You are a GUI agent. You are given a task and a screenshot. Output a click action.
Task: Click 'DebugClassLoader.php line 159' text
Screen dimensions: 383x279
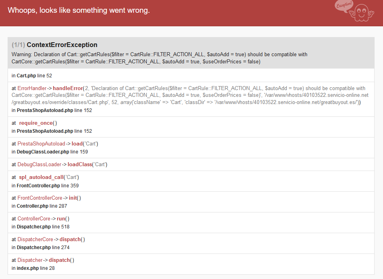52,152
